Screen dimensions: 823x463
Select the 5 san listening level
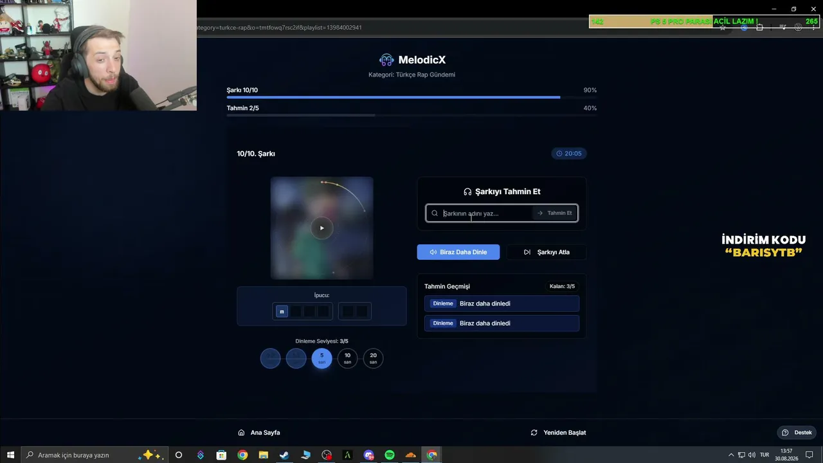pos(321,358)
